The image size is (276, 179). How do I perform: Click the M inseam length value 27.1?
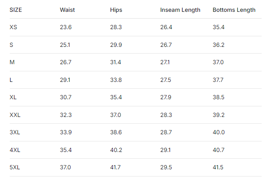click(x=165, y=62)
